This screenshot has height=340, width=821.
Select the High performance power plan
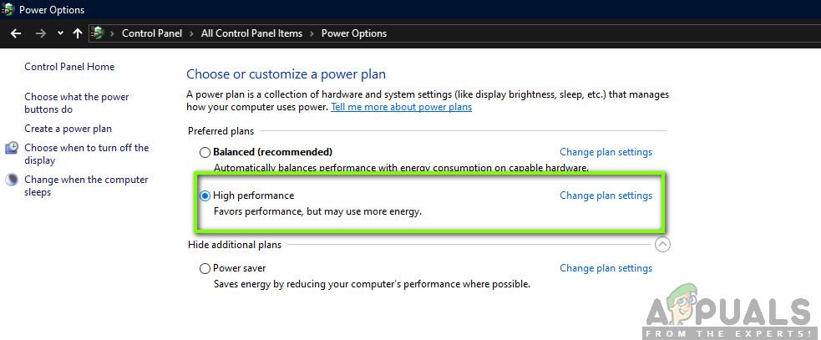coord(205,195)
